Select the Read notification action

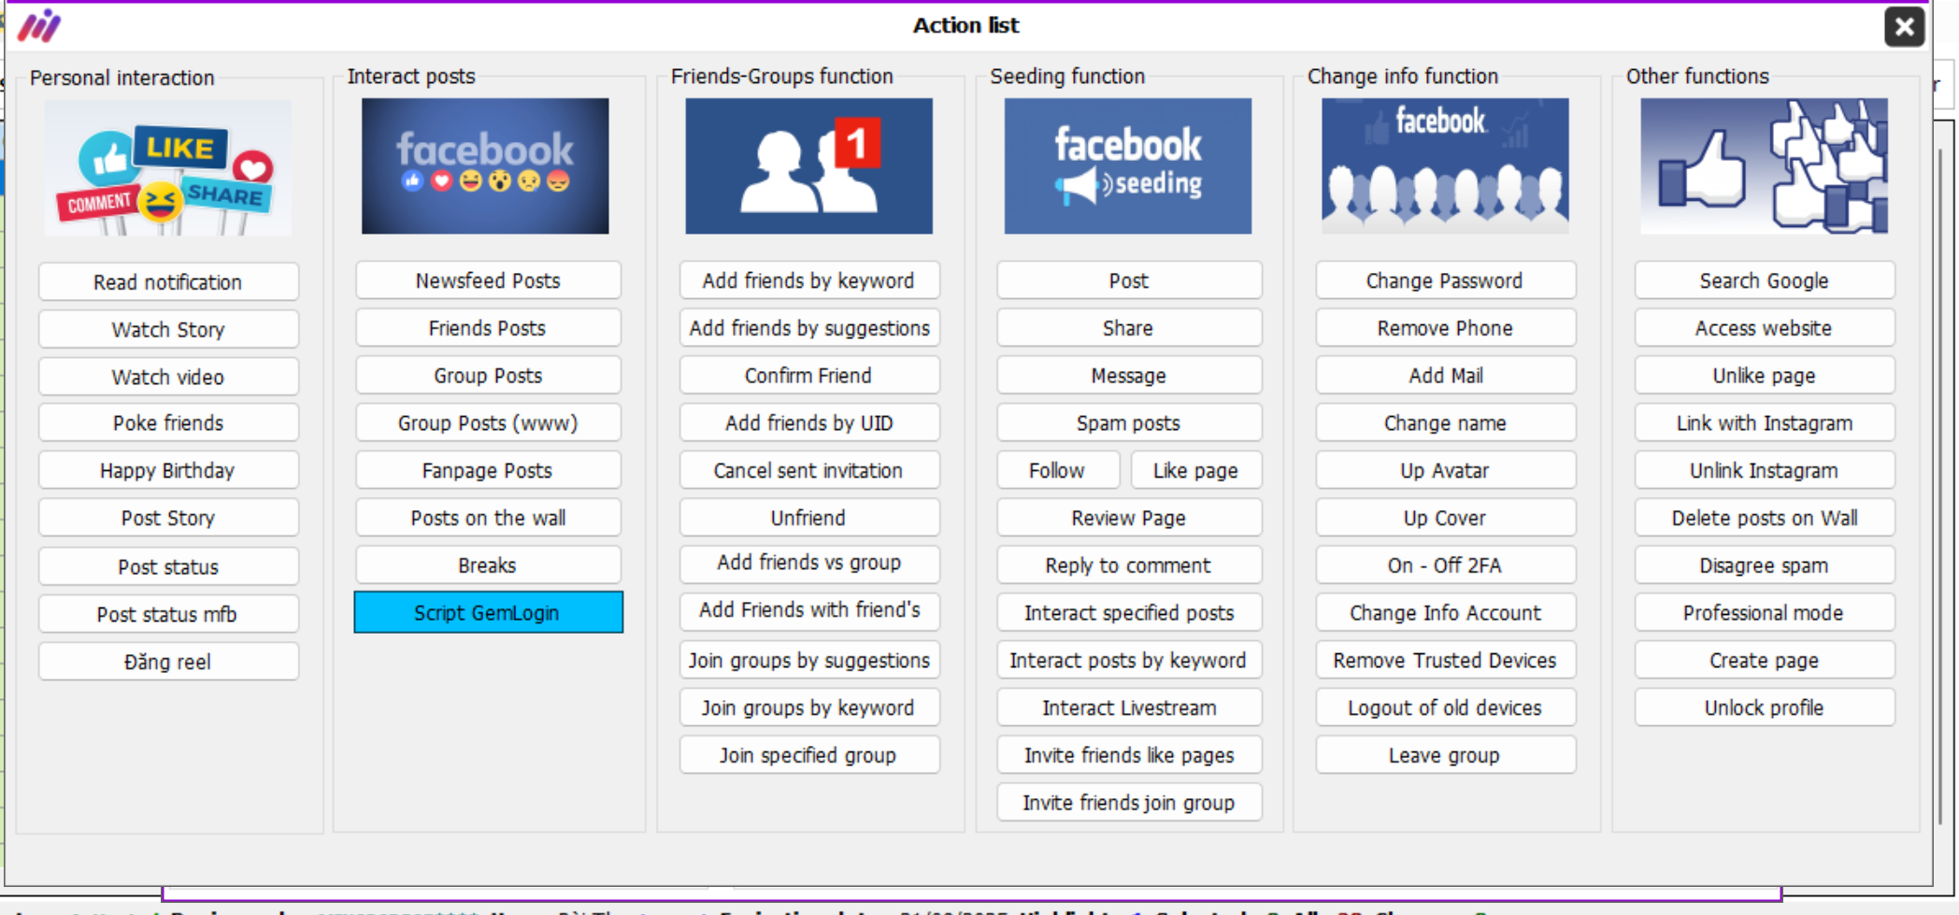click(168, 282)
